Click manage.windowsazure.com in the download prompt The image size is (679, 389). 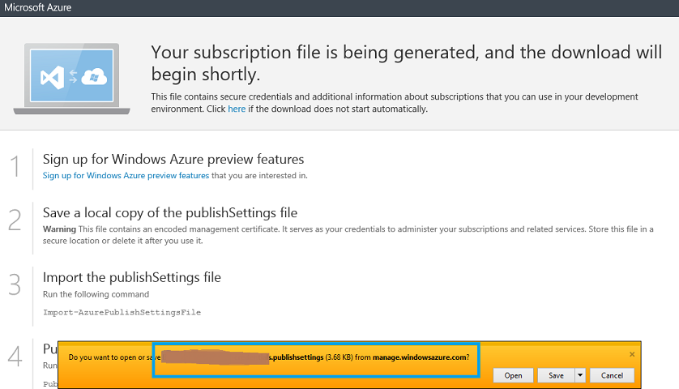(x=420, y=357)
